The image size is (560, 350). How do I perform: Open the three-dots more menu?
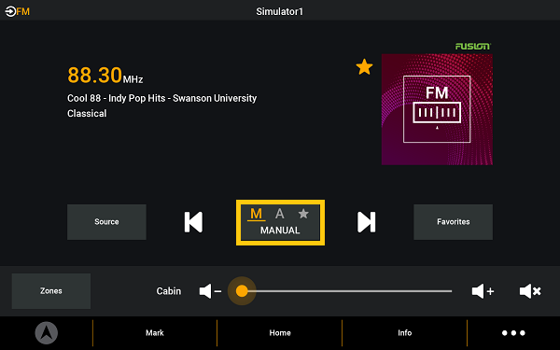[x=513, y=333]
